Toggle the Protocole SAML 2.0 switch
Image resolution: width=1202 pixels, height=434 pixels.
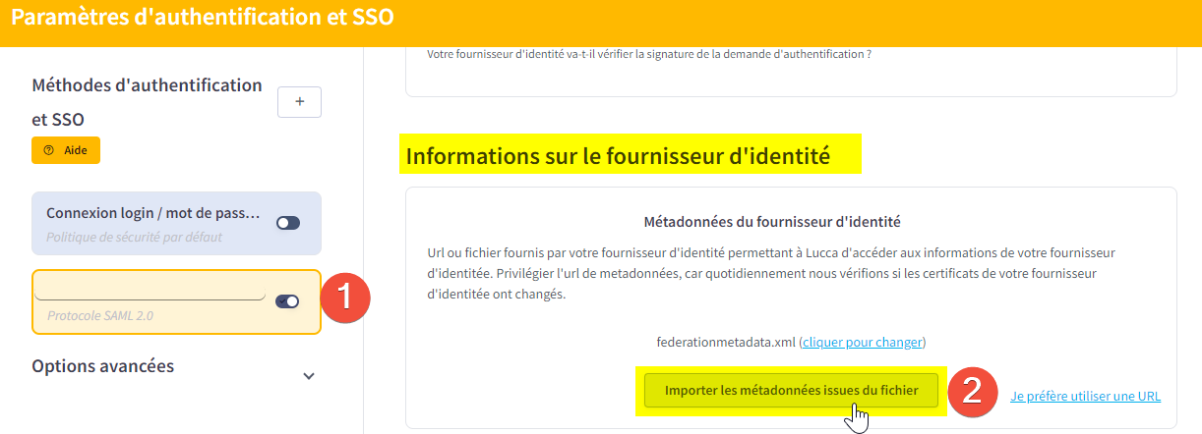tap(287, 301)
